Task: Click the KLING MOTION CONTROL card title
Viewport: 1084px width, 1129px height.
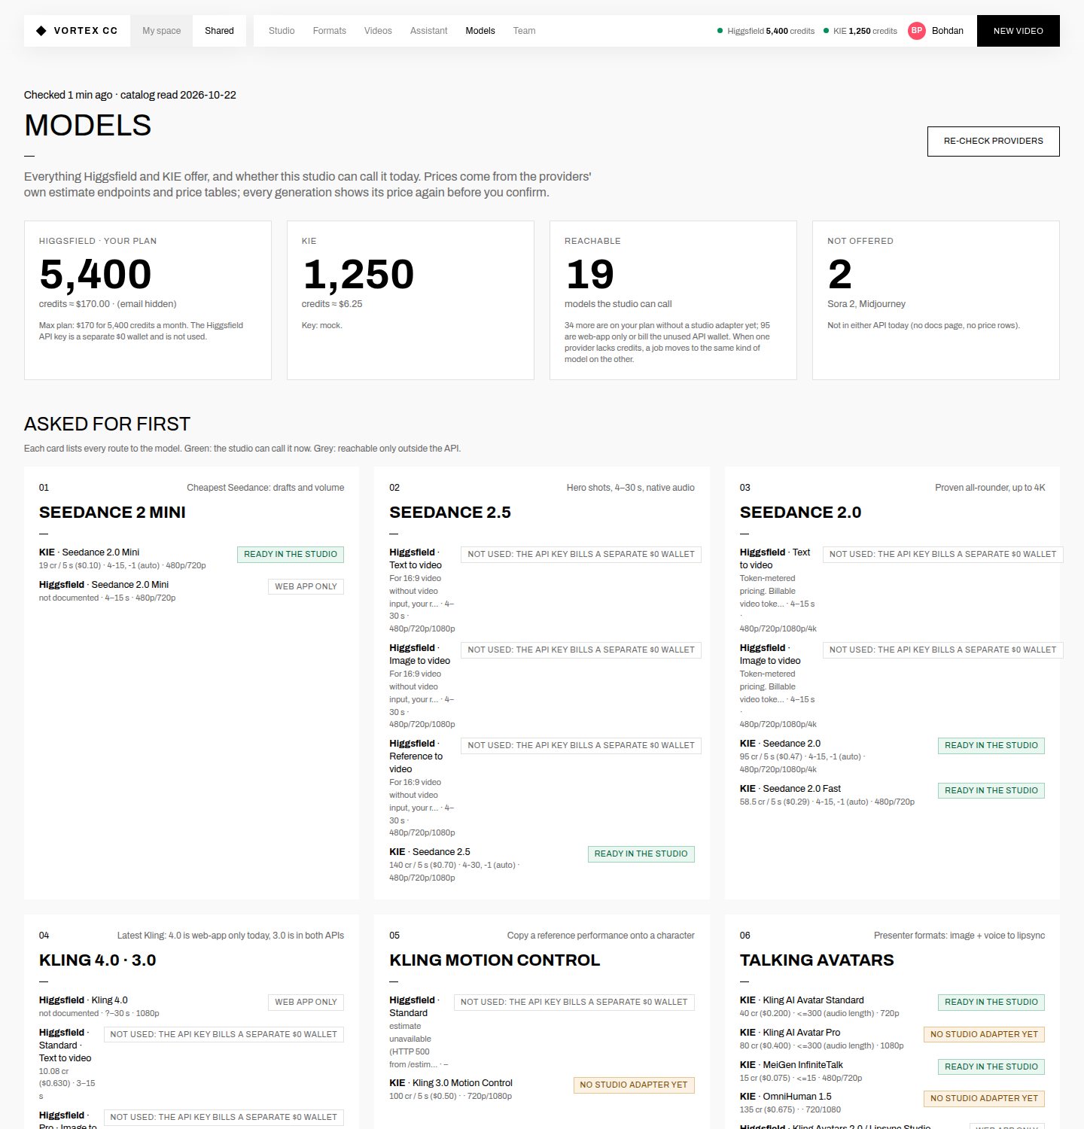Action: (x=495, y=960)
